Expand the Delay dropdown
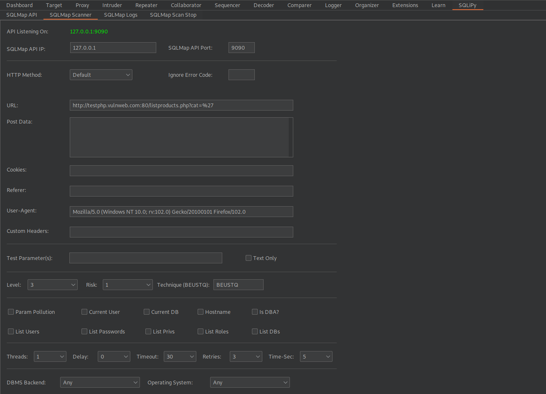546x394 pixels. tap(114, 357)
